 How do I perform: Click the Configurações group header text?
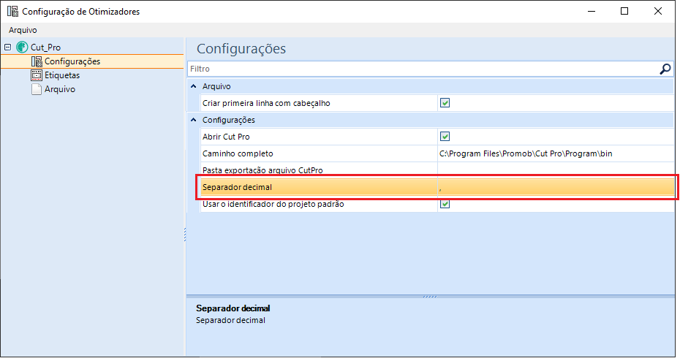point(229,120)
